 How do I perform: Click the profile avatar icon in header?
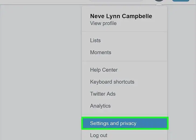tap(159, 1)
